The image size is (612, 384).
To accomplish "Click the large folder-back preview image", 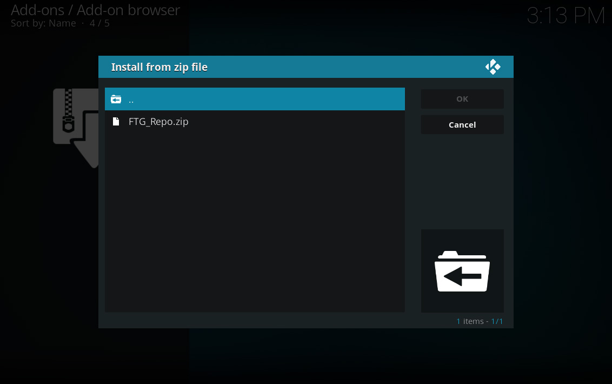I will click(462, 271).
